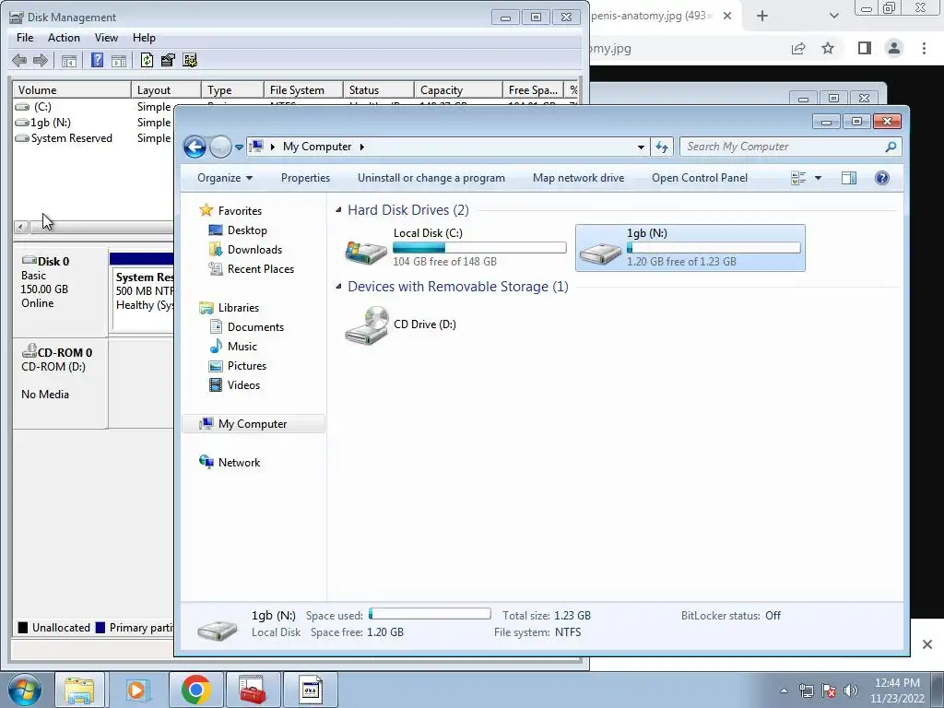Click the taskbar volume speaker icon
This screenshot has height=708, width=944.
click(850, 690)
